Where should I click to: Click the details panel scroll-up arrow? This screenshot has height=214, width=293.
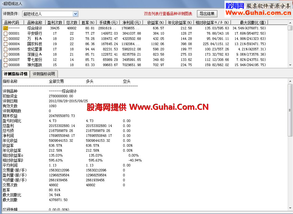tap(290, 81)
